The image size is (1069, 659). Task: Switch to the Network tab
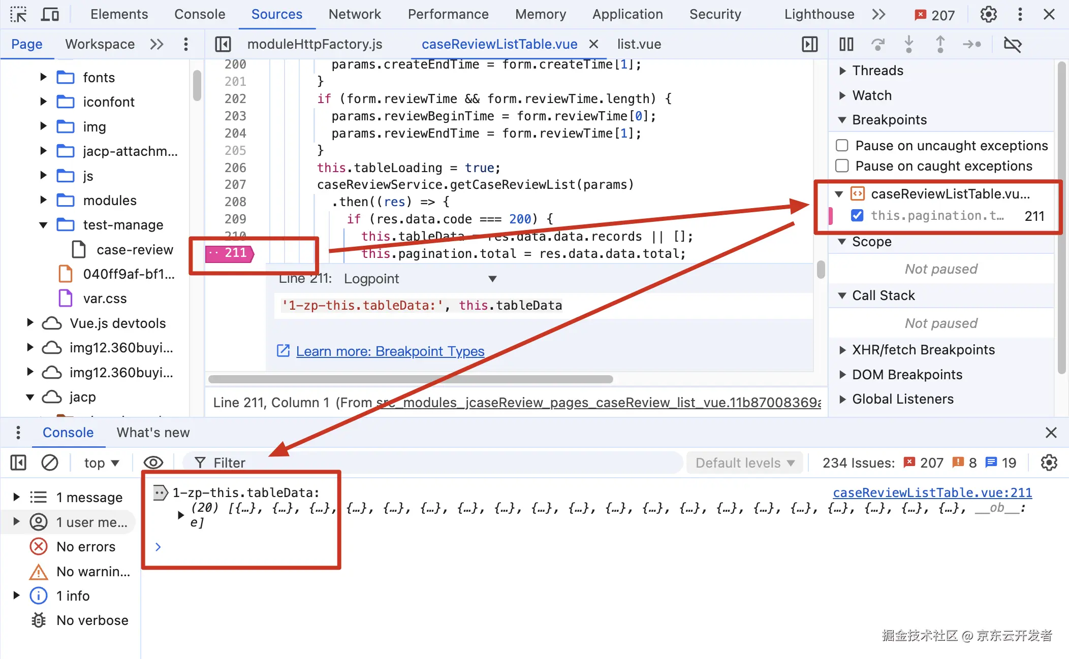(354, 14)
